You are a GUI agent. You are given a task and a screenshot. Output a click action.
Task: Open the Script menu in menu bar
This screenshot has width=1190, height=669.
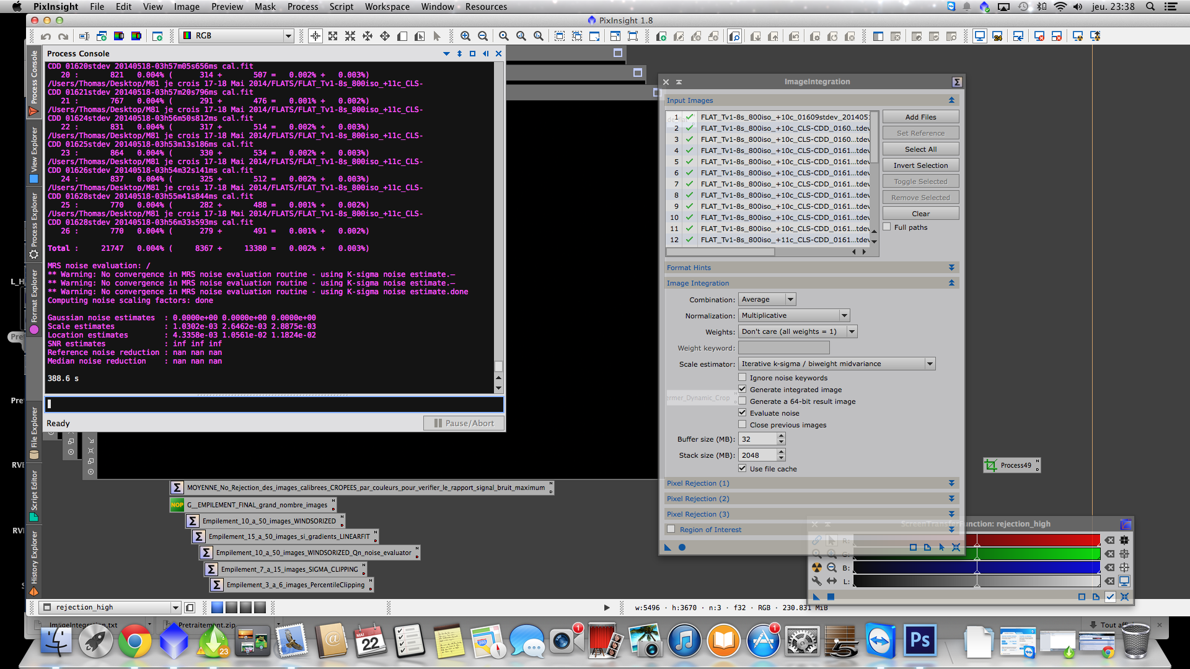[341, 7]
